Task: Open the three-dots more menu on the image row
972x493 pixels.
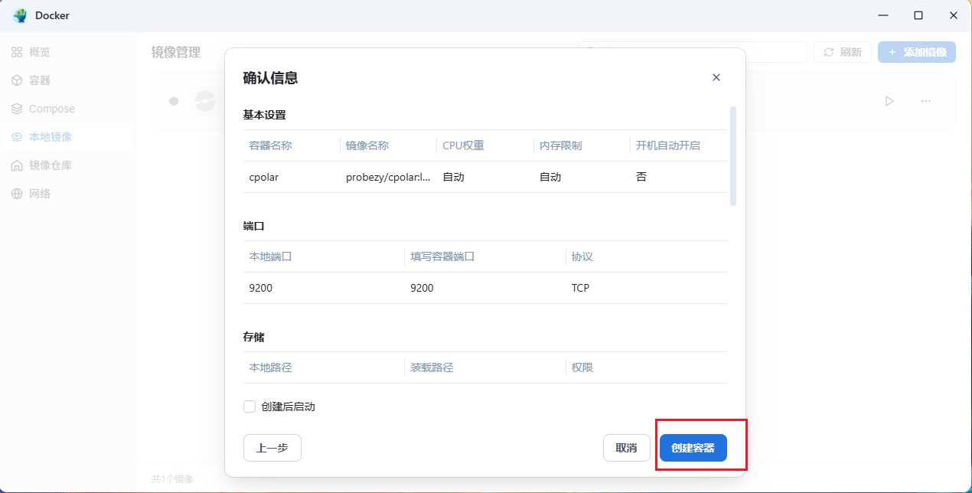Action: 926,101
